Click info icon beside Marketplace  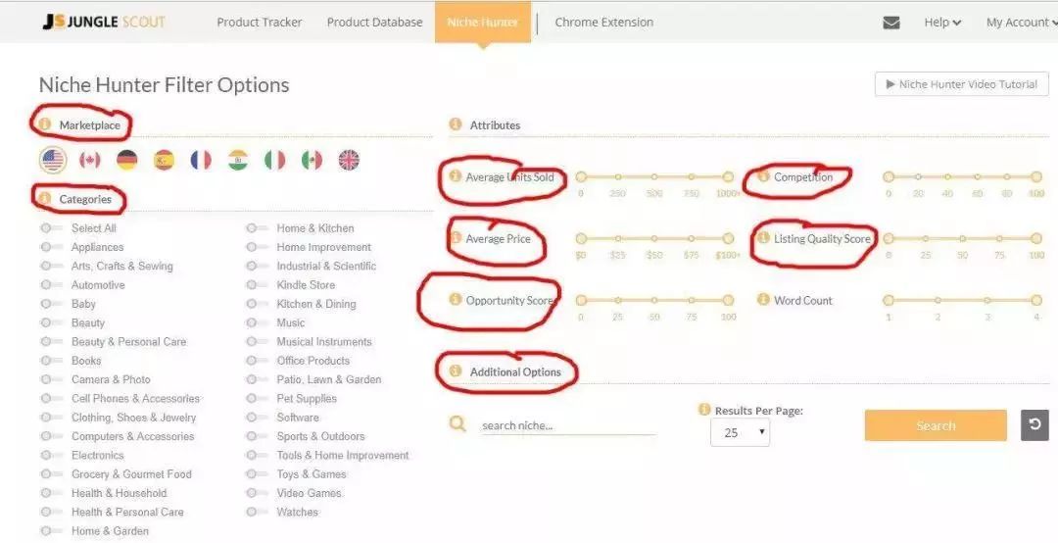tap(45, 124)
